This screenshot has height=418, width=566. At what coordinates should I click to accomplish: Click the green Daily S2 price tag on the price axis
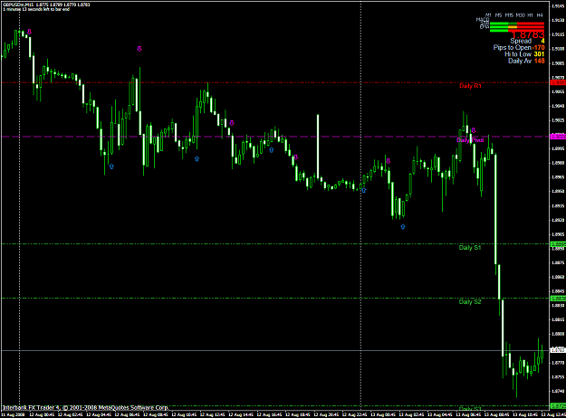558,299
